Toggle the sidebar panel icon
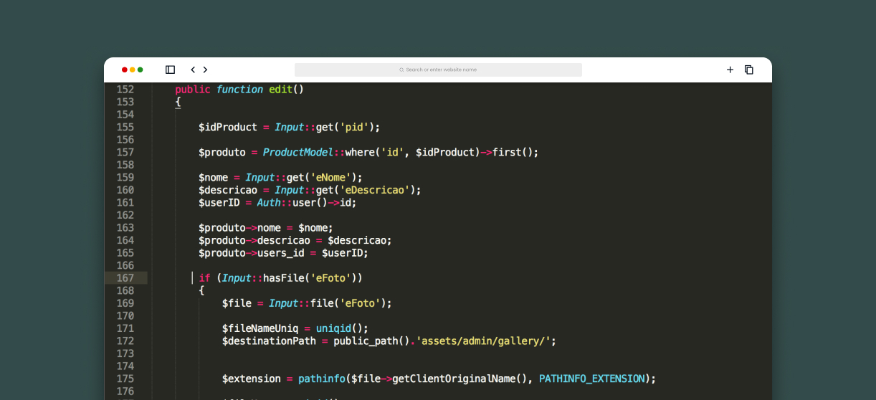 (170, 70)
